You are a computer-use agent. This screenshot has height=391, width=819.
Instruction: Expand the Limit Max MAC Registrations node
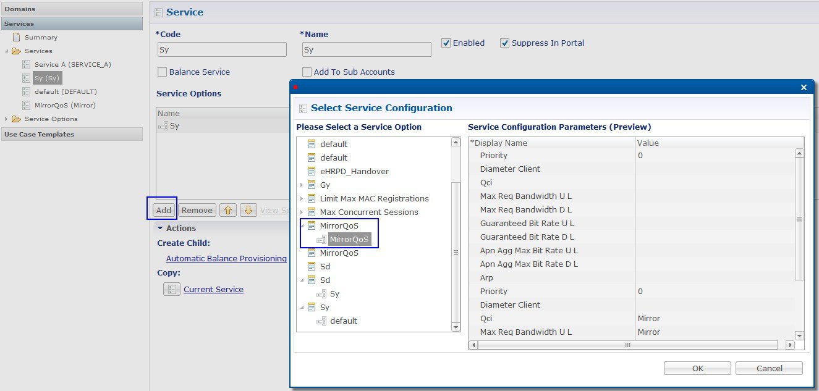tap(302, 198)
